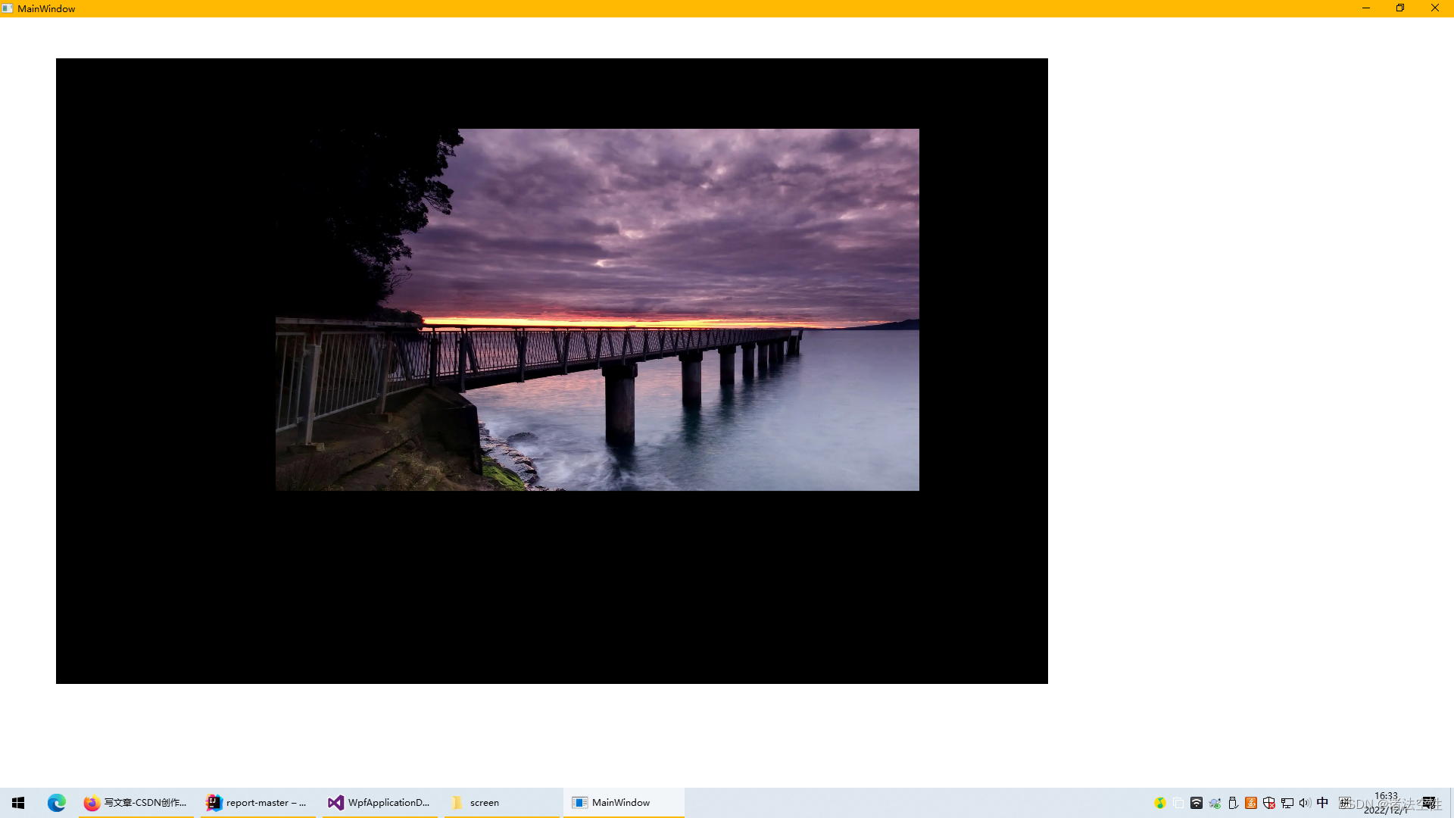Viewport: 1454px width, 818px height.
Task: Toggle the IME language with the 中 icon
Action: (x=1322, y=802)
